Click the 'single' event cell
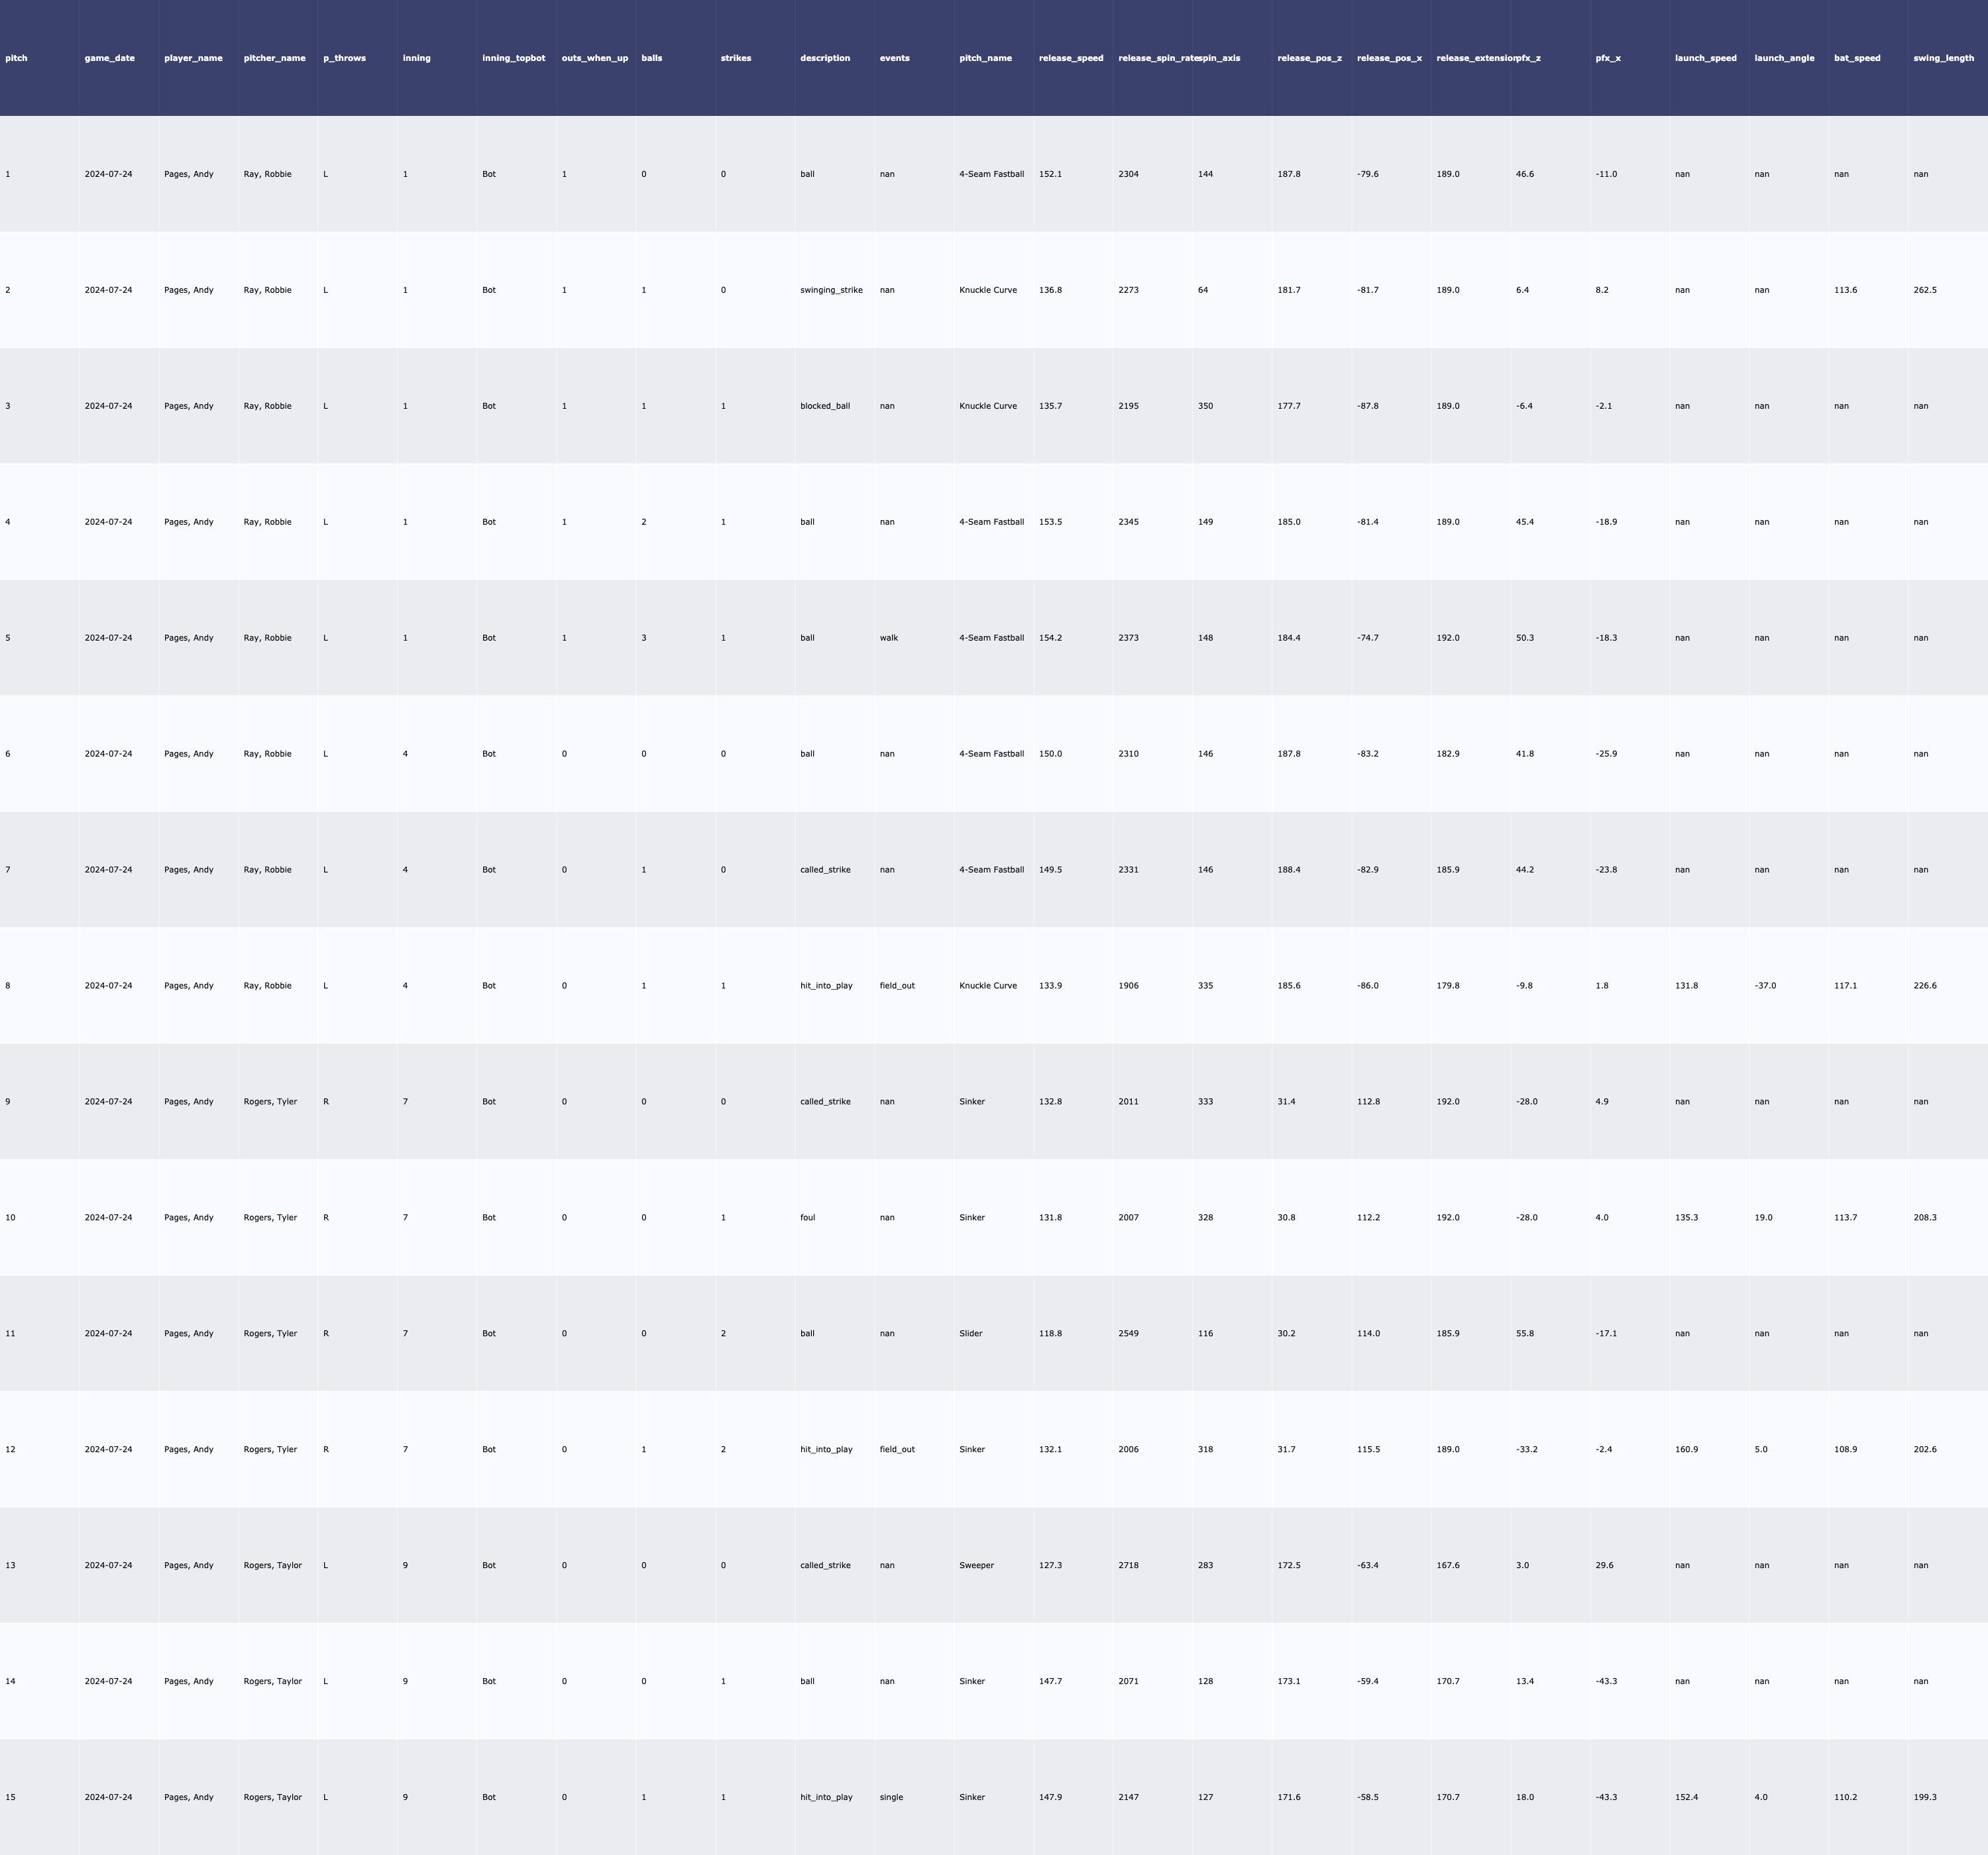 pyautogui.click(x=891, y=1797)
